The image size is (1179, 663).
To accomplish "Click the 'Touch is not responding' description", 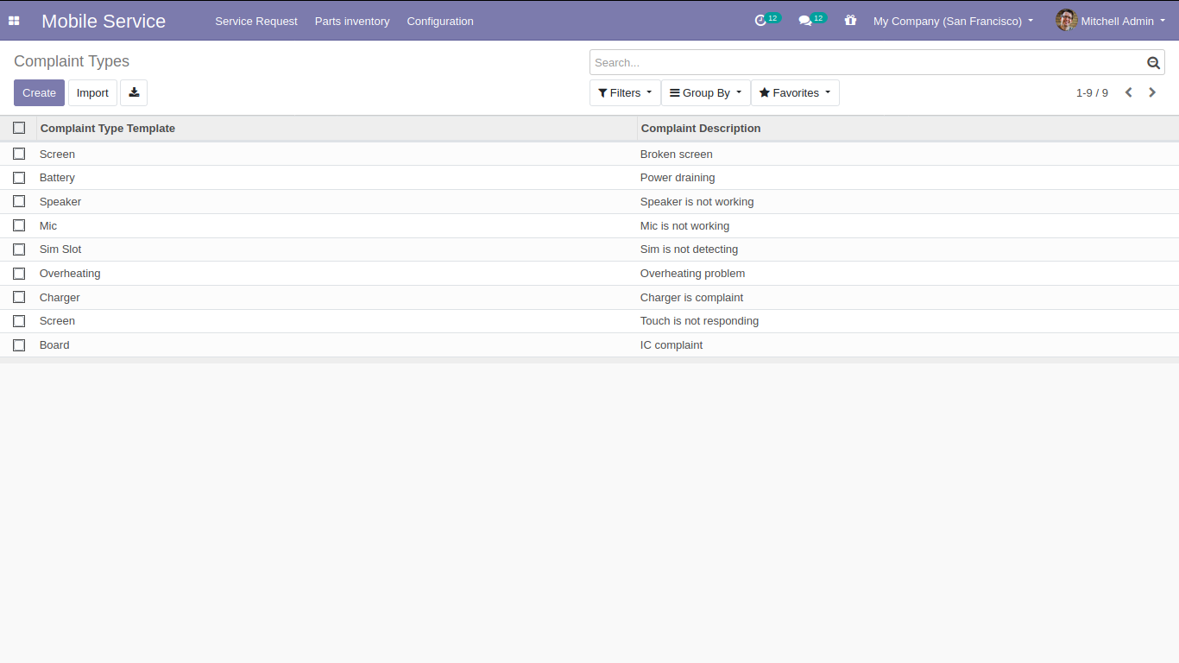I will coord(700,321).
